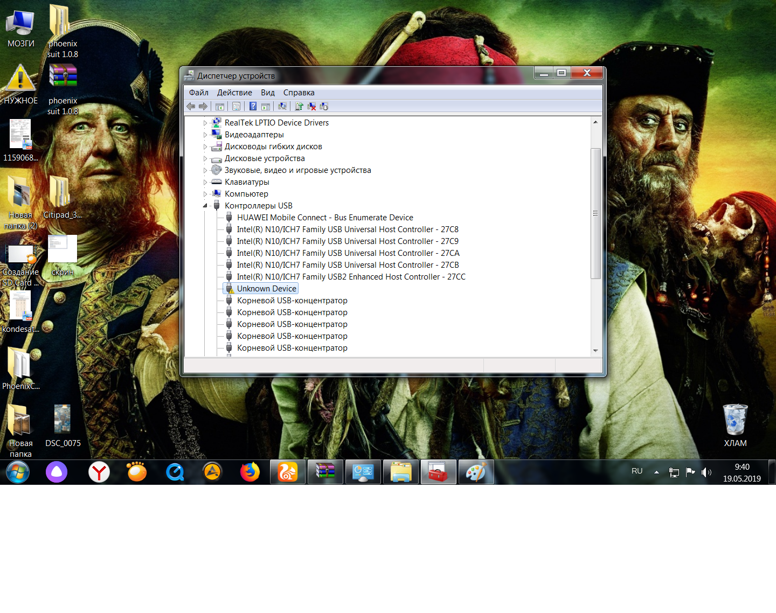Click the Yandex Browser taskbar icon

click(99, 472)
